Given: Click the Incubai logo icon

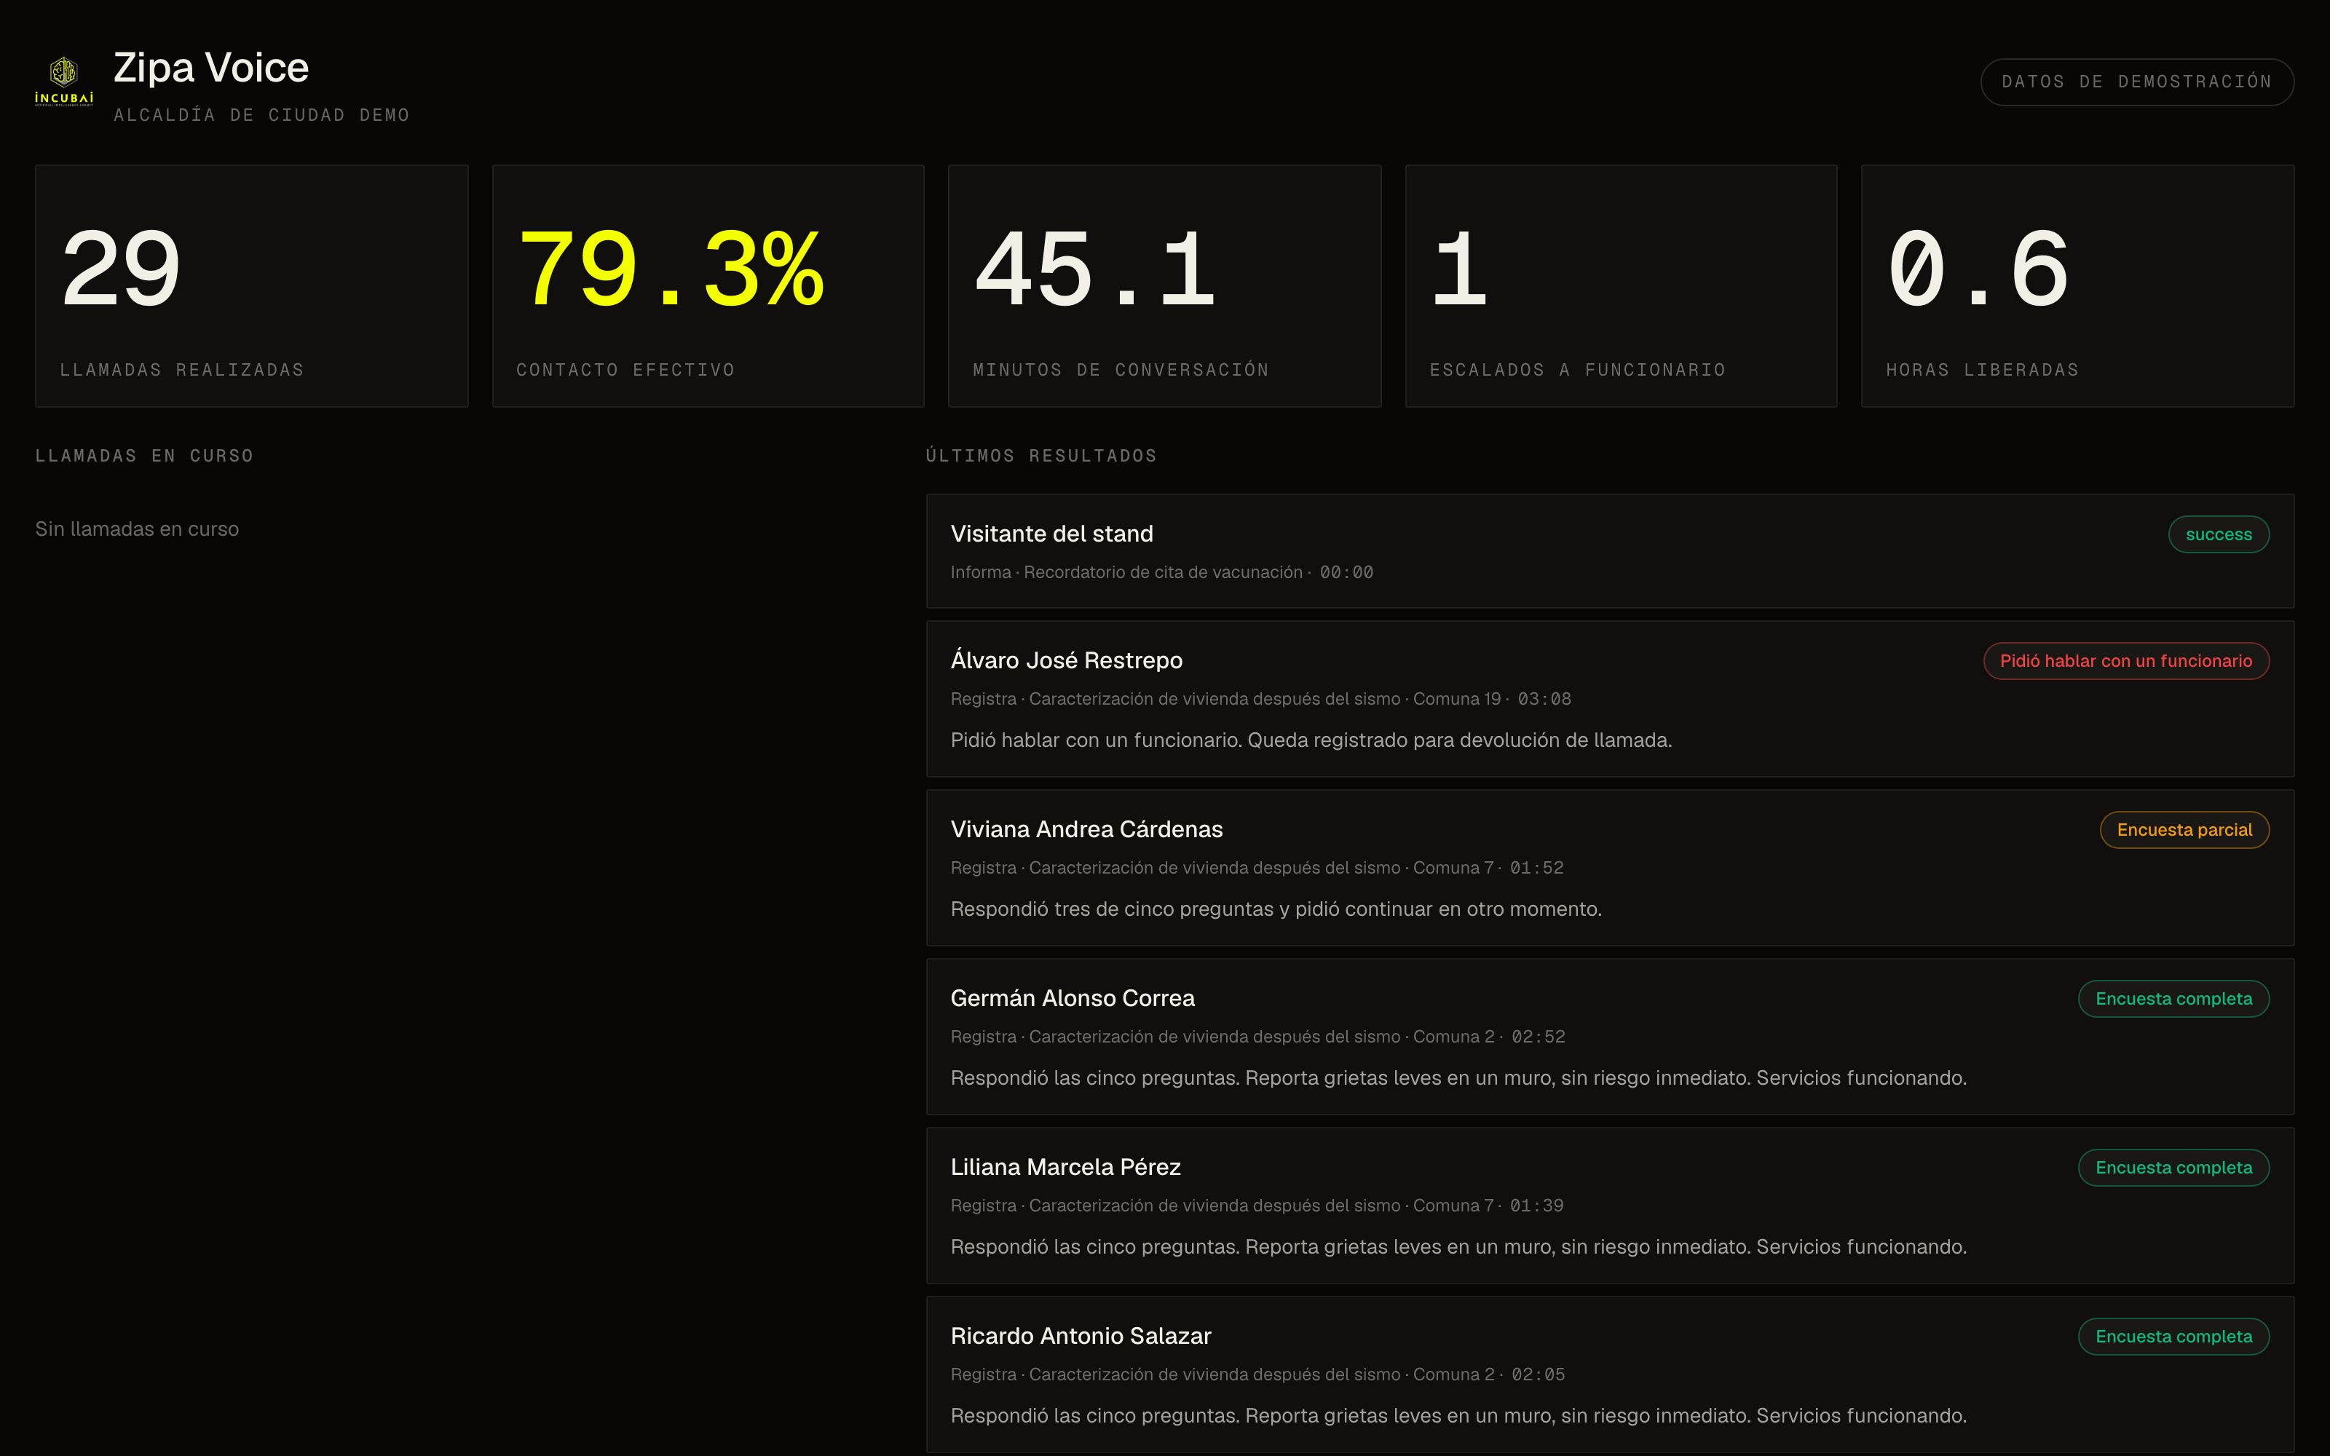Looking at the screenshot, I should (63, 81).
